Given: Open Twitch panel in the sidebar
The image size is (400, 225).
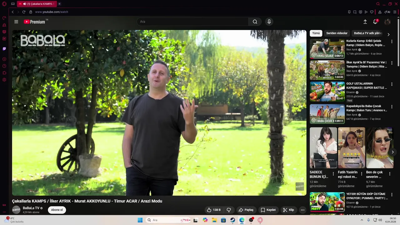Looking at the screenshot, I should point(4,49).
